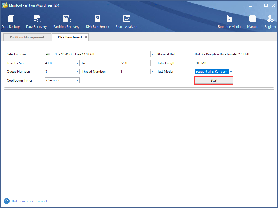
Task: Open the Partition Recovery wizard
Action: (x=66, y=22)
